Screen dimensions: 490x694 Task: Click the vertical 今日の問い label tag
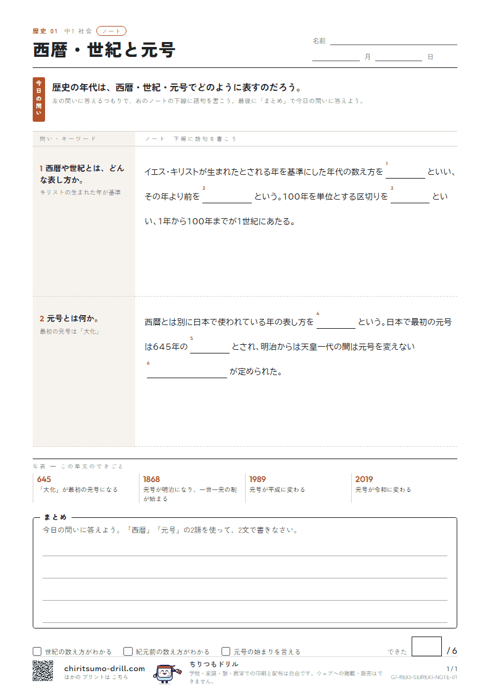tap(39, 99)
